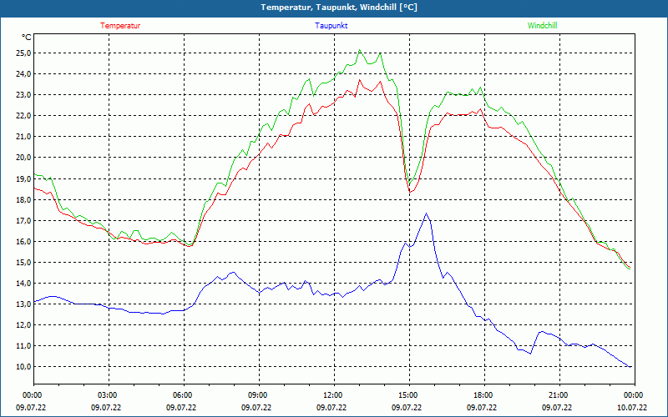668x417 pixels.
Task: Select the 25,0 y-axis value label
Action: 23,53
